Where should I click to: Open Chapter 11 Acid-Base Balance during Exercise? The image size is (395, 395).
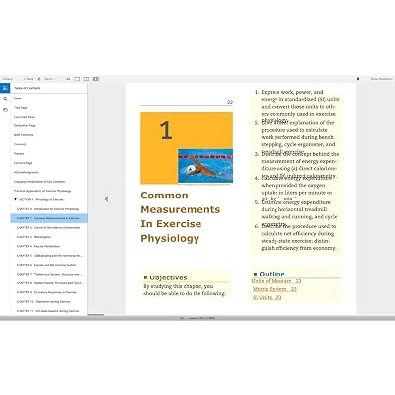click(47, 311)
